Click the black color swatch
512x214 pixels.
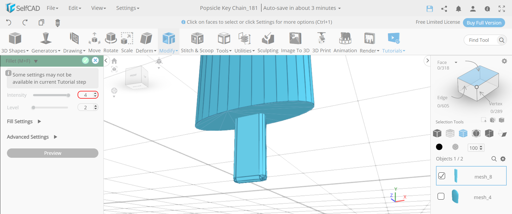(439, 147)
